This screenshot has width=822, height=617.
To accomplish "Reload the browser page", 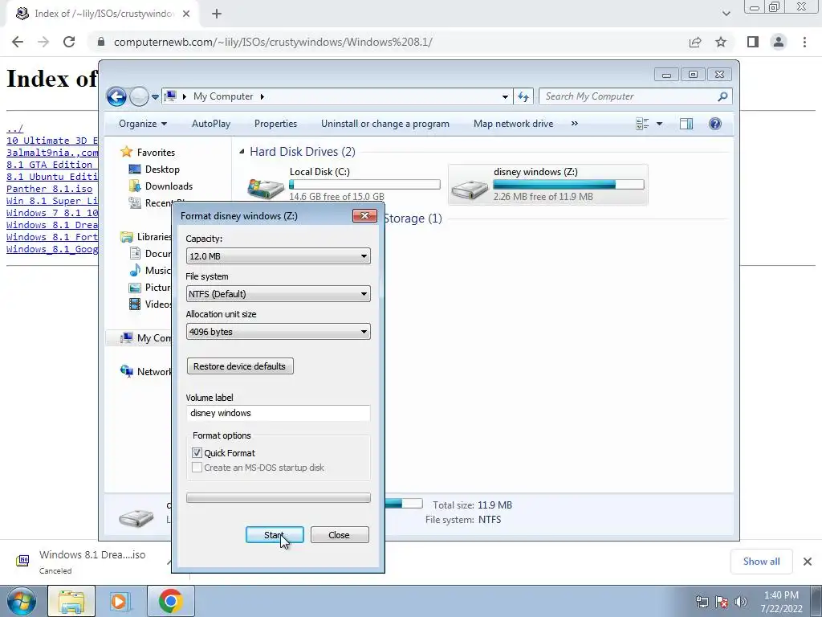I will (69, 42).
